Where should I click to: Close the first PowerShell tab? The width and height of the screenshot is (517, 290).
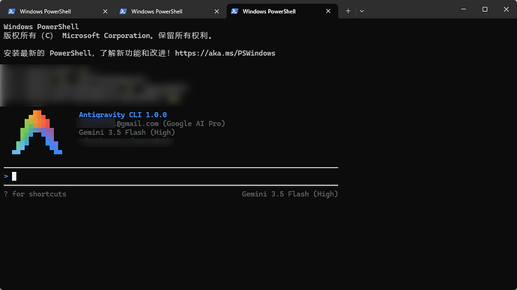click(x=105, y=11)
